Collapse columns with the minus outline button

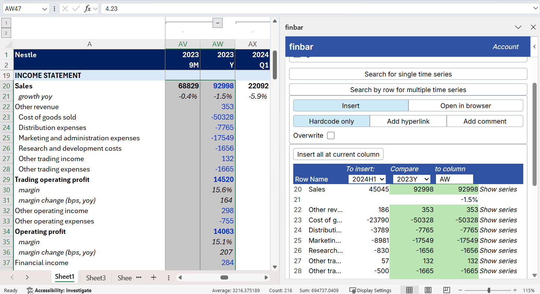[217, 23]
